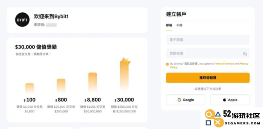Click 儲值並交易，獎勵等您拿 subtitle
The image size is (263, 129).
(x=33, y=54)
